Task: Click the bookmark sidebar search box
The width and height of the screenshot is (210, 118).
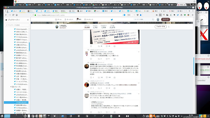Action: (17, 25)
